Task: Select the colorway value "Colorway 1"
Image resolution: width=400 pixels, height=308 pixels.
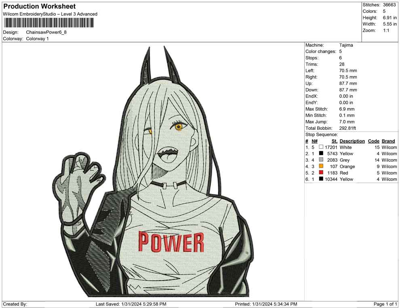Action: pos(37,39)
